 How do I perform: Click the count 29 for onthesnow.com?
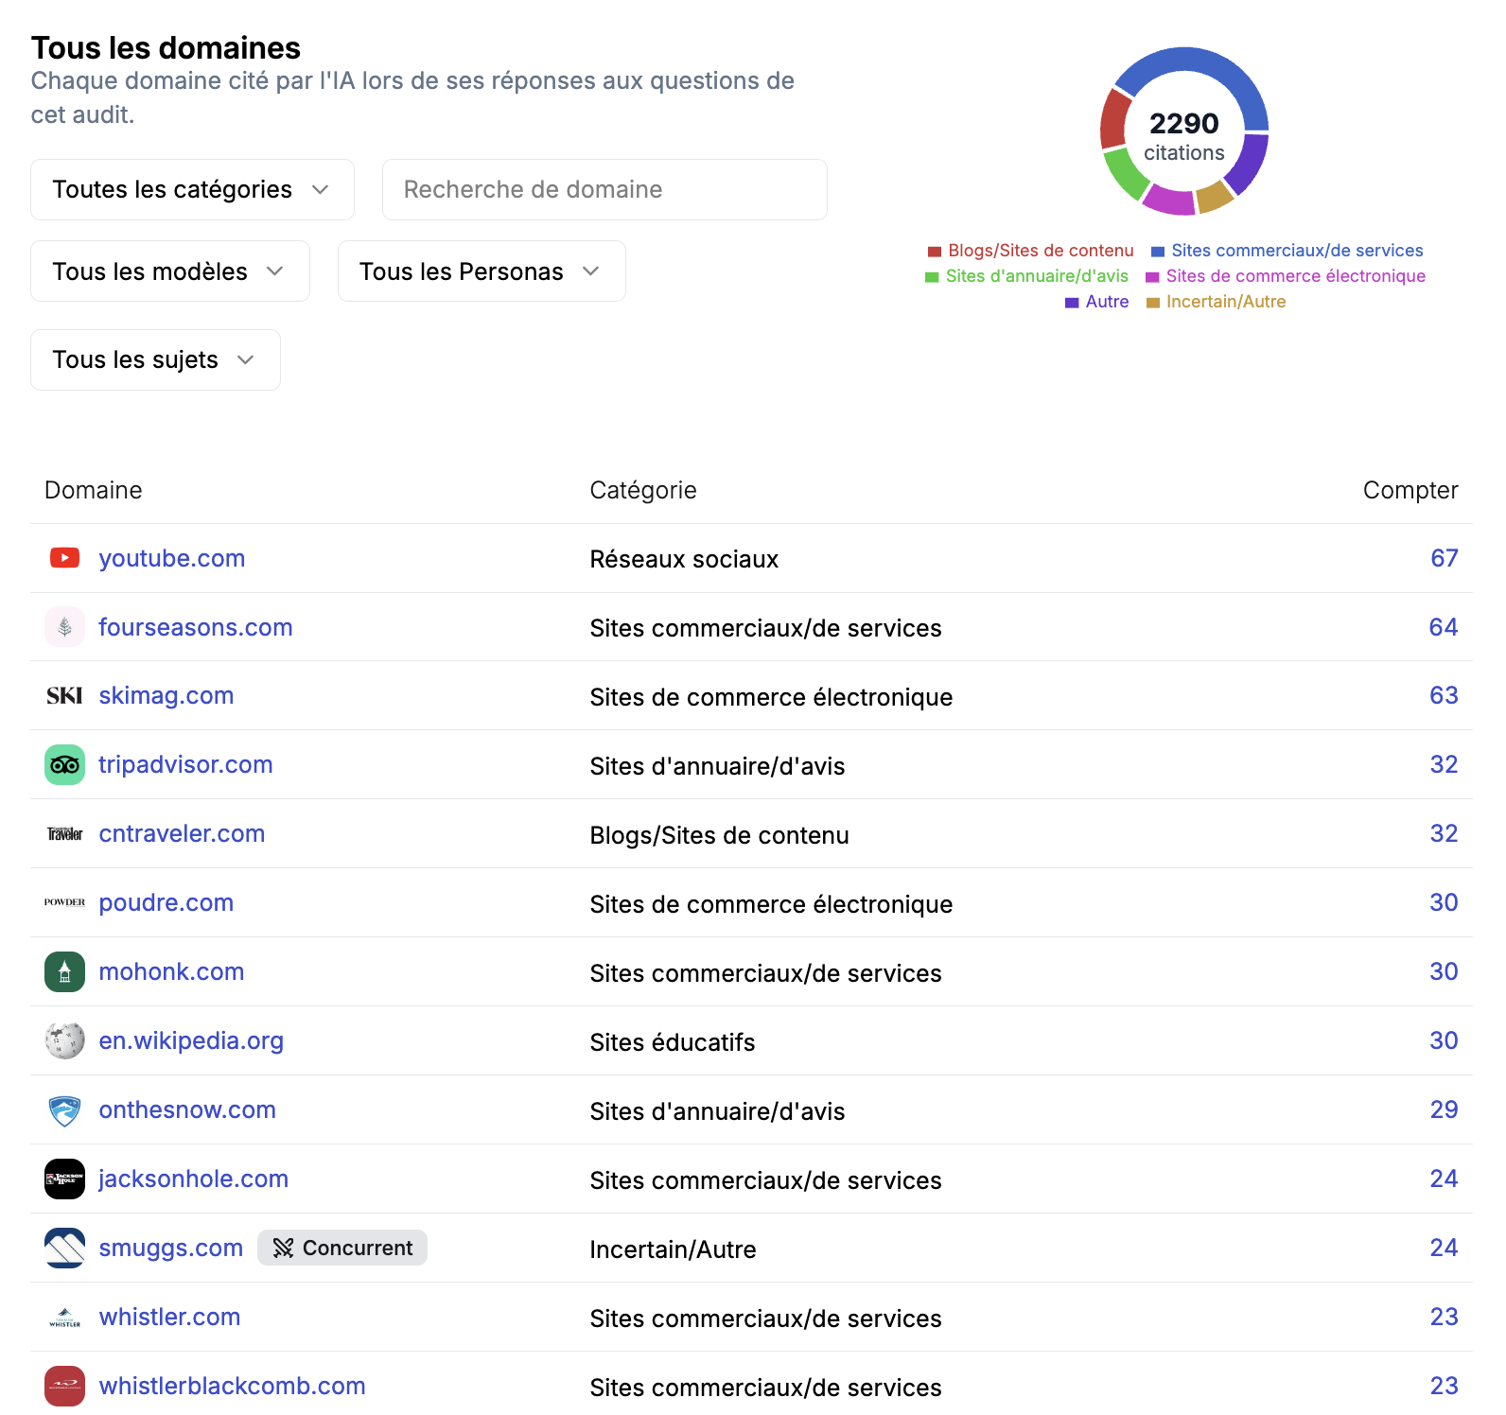tap(1445, 1109)
